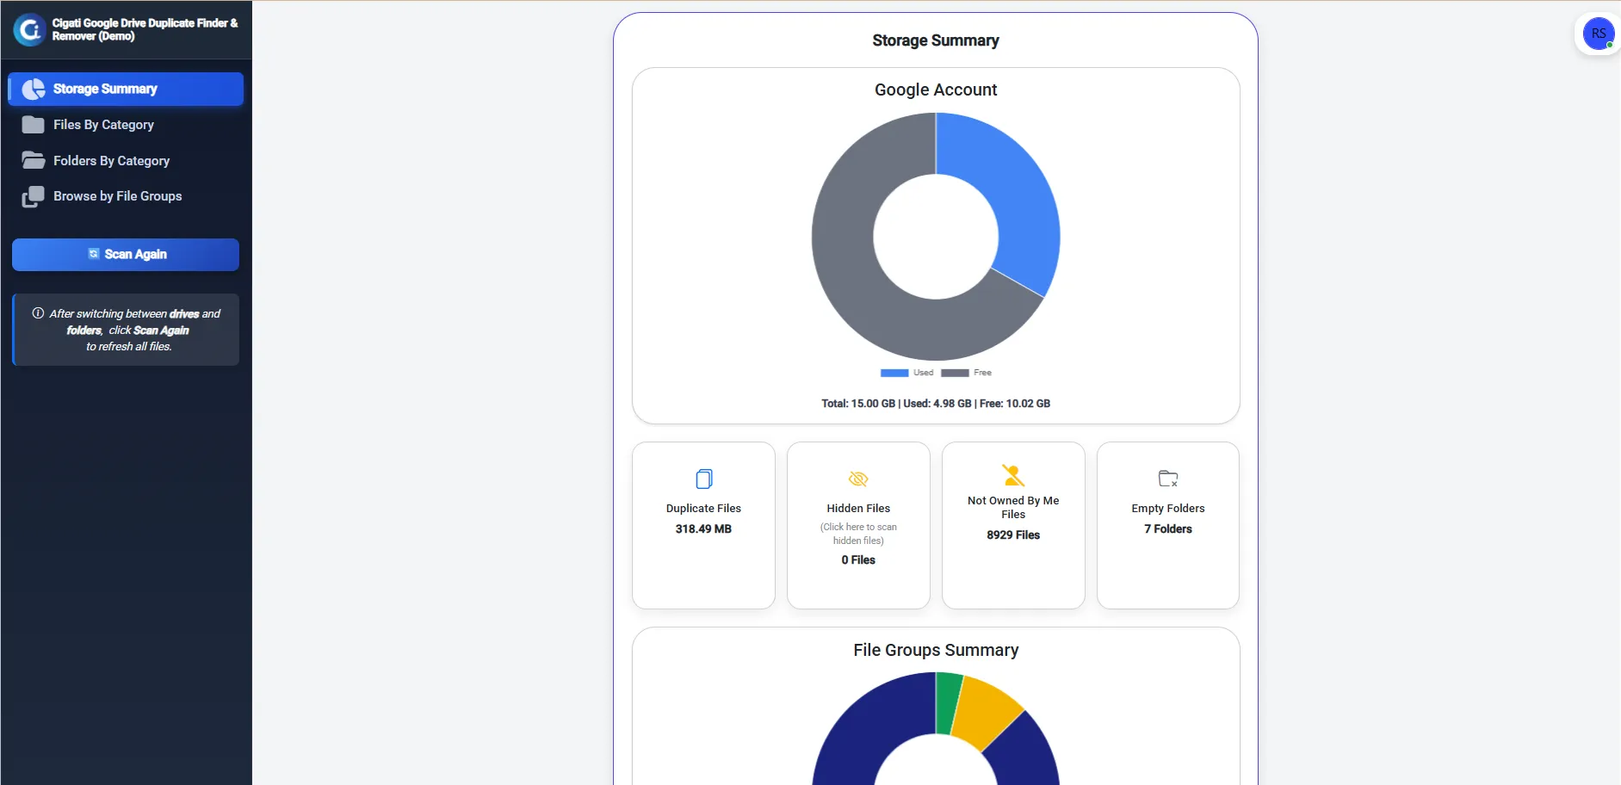Click the Duplicate Files copy icon

[x=703, y=479]
